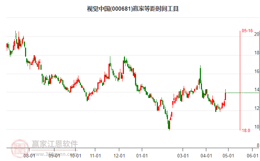260x161 pixels.
Task: Select the 10-01 date label
Action: click(x=76, y=156)
